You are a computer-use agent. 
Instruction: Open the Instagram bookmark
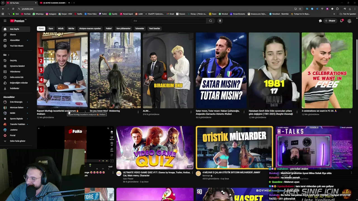(x=51, y=14)
